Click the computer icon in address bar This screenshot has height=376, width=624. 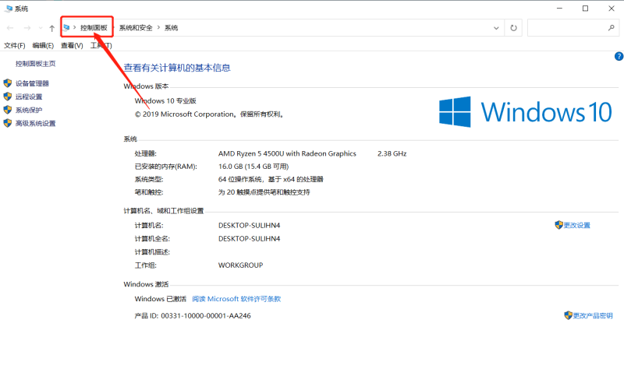pos(66,27)
